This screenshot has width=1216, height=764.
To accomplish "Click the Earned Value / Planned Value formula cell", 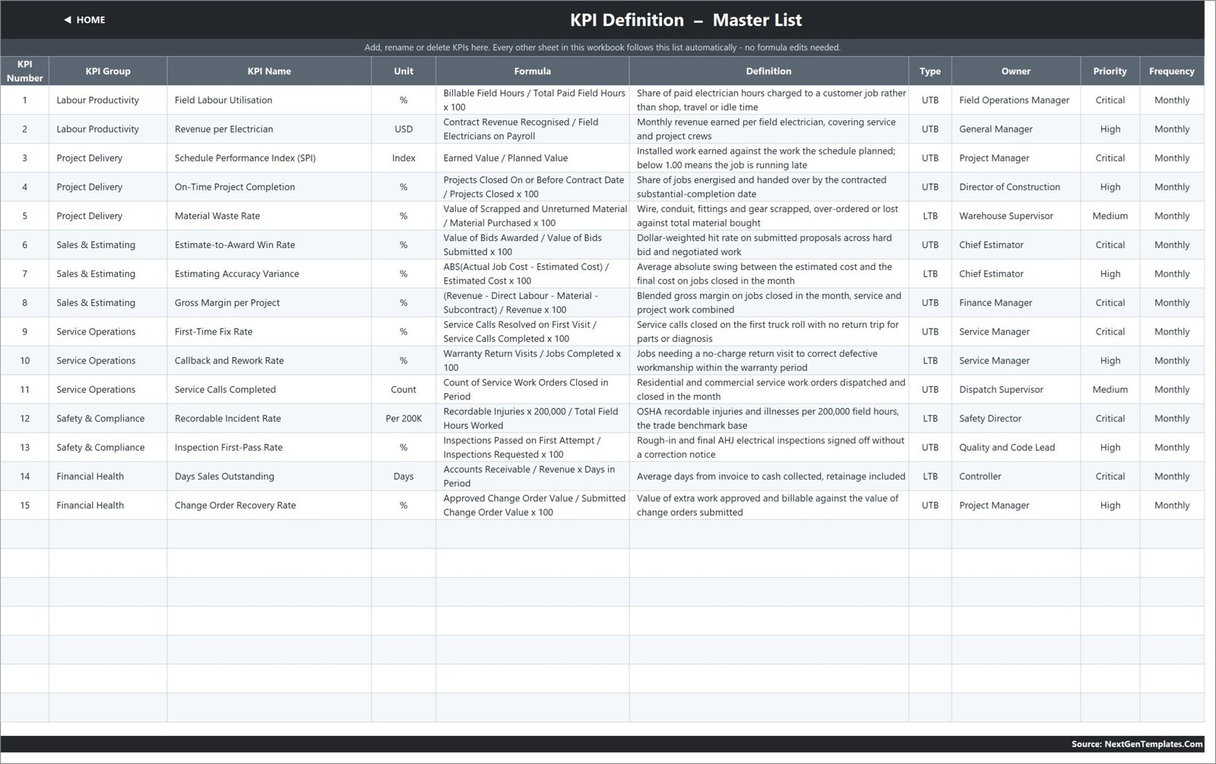I will (532, 158).
